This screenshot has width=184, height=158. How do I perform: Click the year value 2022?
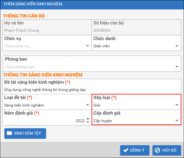[80, 121]
